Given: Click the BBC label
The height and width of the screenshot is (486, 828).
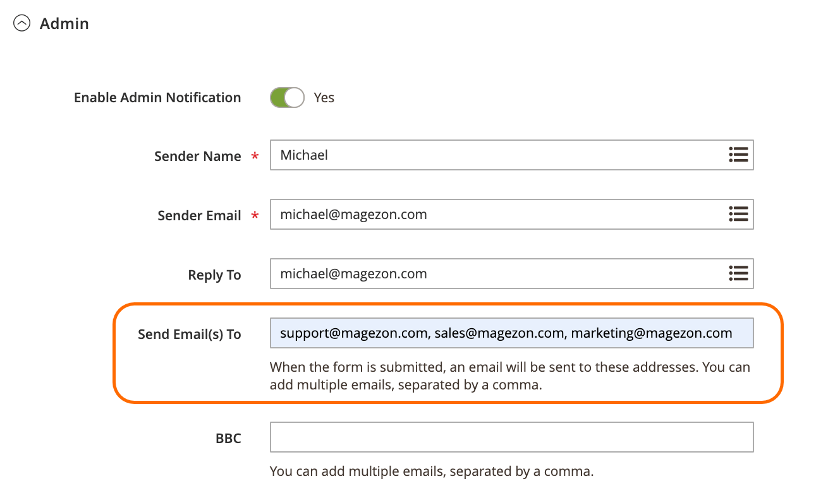Looking at the screenshot, I should 228,438.
